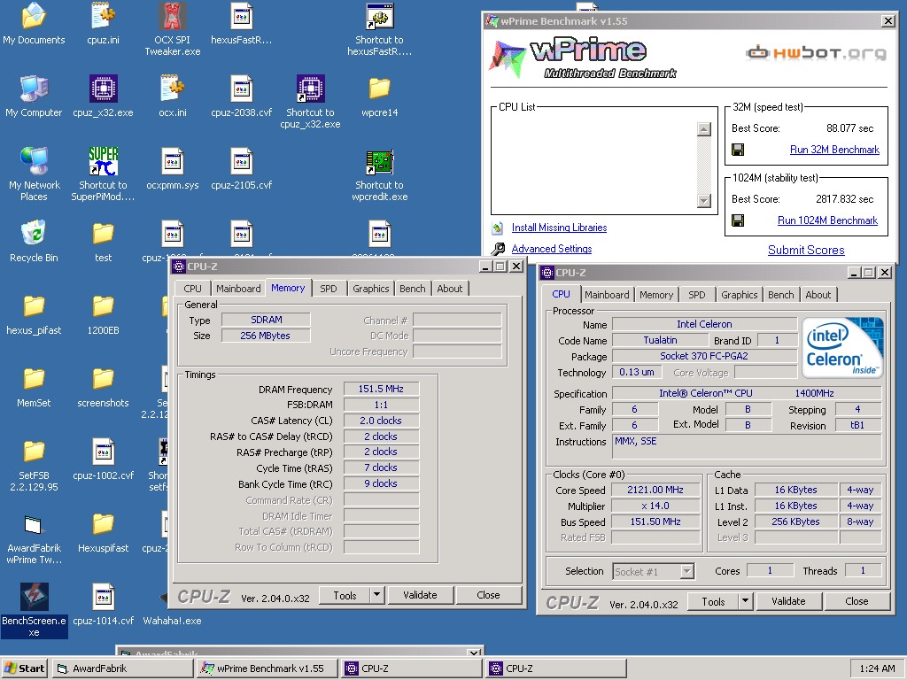Open SPD tab in Memory CPU-Z window
Viewport: 907px width, 680px height.
point(328,289)
